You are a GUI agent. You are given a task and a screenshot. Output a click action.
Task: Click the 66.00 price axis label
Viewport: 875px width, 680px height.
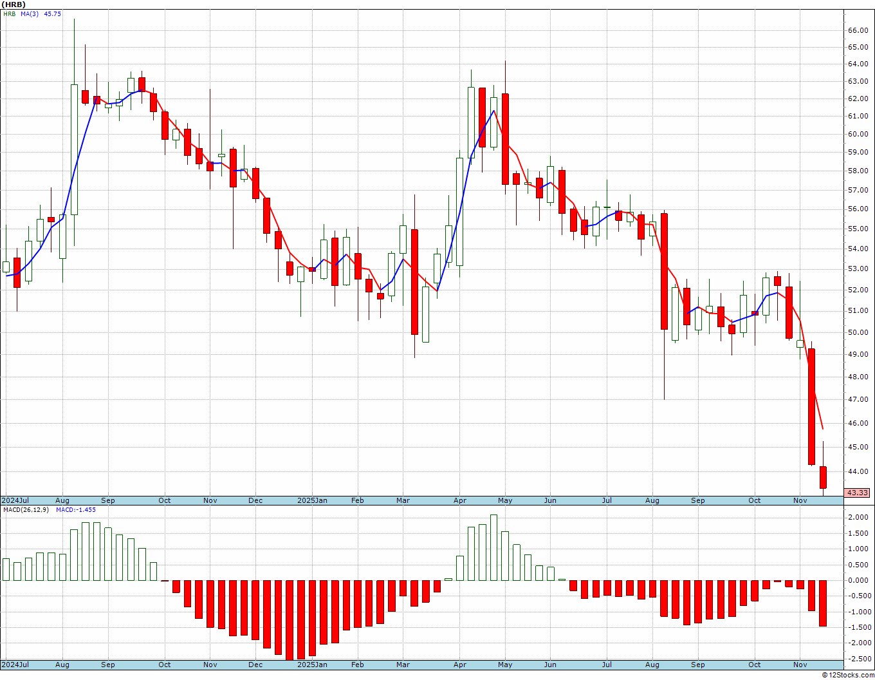click(x=858, y=30)
